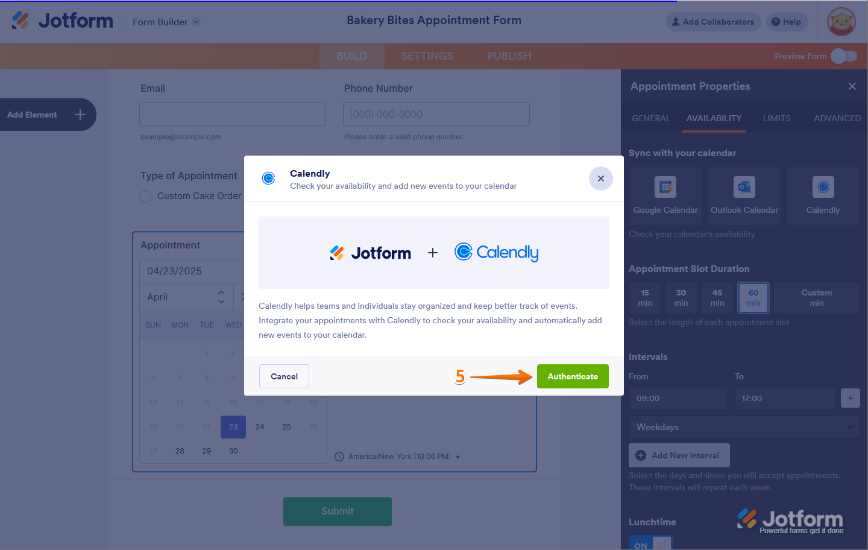Click the Jotform logo in top-left corner
Image resolution: width=868 pixels, height=550 pixels.
click(x=62, y=21)
